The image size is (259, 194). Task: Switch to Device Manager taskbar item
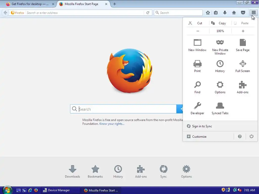pyautogui.click(x=60, y=190)
